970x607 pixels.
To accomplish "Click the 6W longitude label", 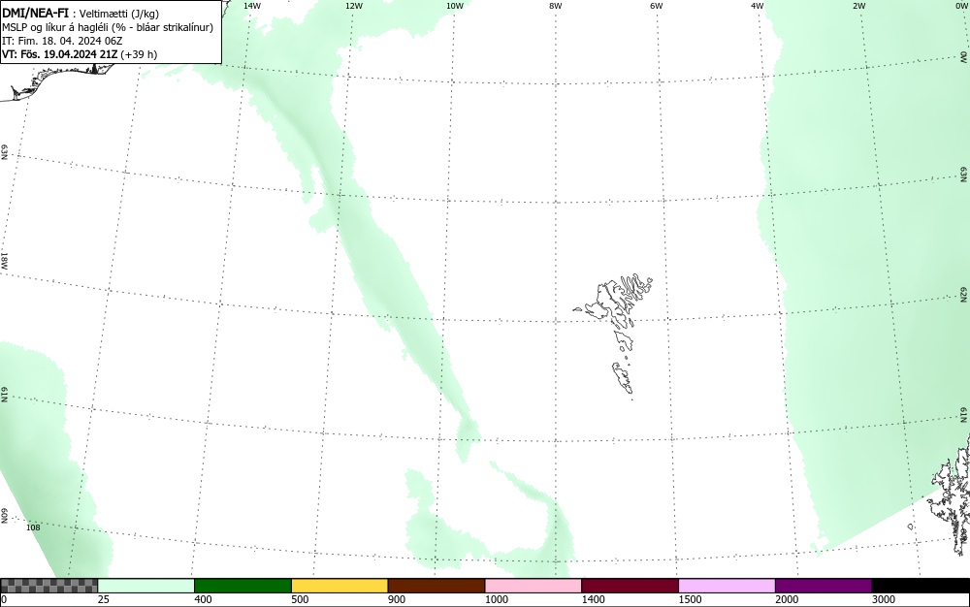I will 657,6.
